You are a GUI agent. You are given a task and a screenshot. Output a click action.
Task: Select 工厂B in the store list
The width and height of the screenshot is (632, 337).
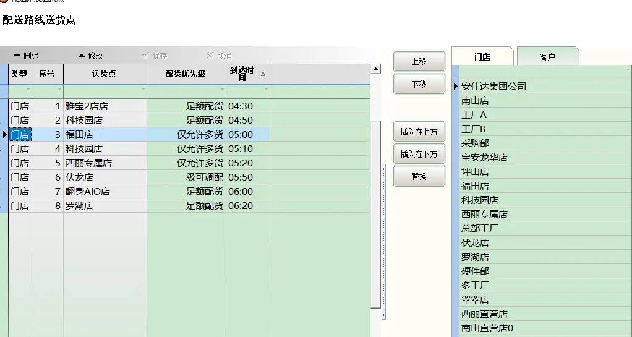click(x=546, y=129)
